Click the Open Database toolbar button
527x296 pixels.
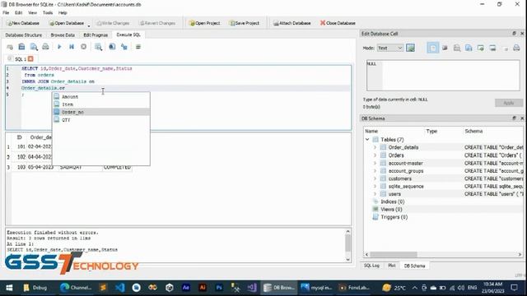(x=67, y=23)
